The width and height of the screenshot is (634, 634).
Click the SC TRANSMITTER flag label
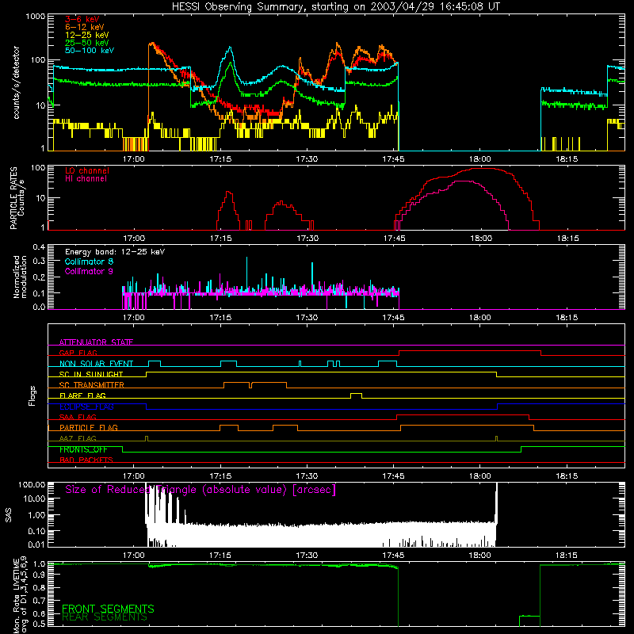point(92,384)
